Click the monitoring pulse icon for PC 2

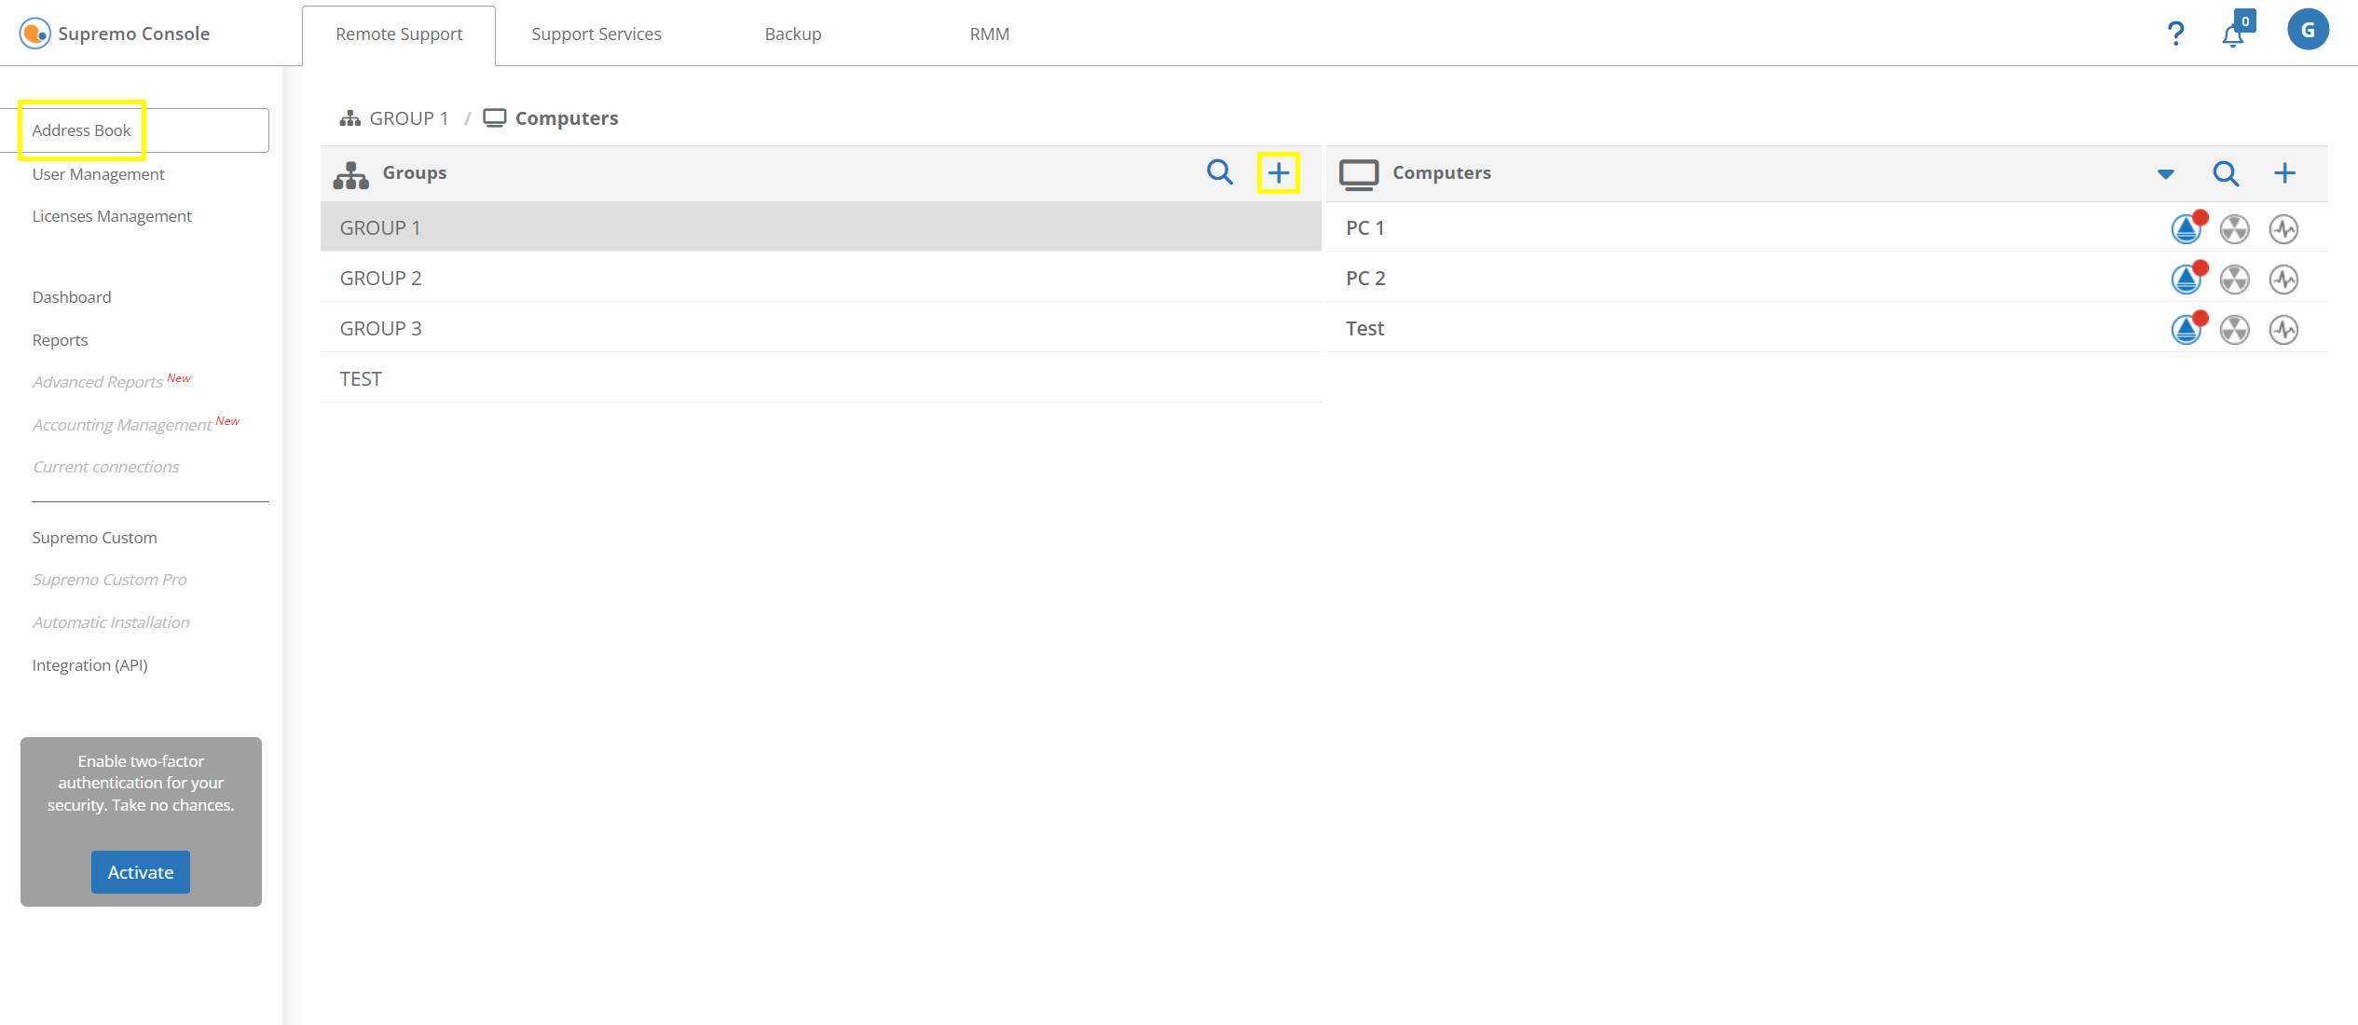[x=2283, y=279]
